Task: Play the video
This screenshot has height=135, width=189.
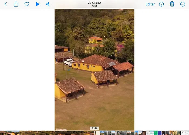Action: (38, 4)
